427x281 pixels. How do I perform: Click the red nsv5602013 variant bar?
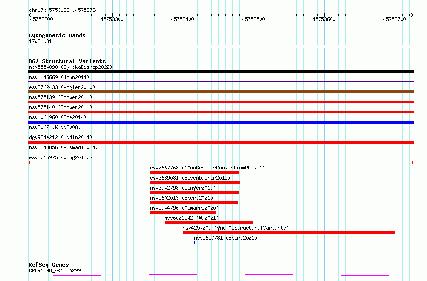[194, 202]
